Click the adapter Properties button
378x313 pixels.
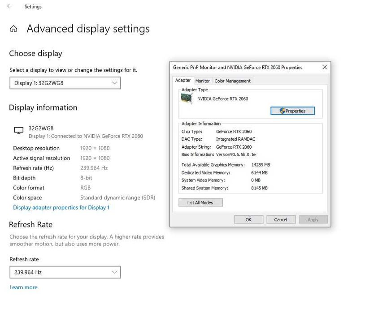[292, 111]
